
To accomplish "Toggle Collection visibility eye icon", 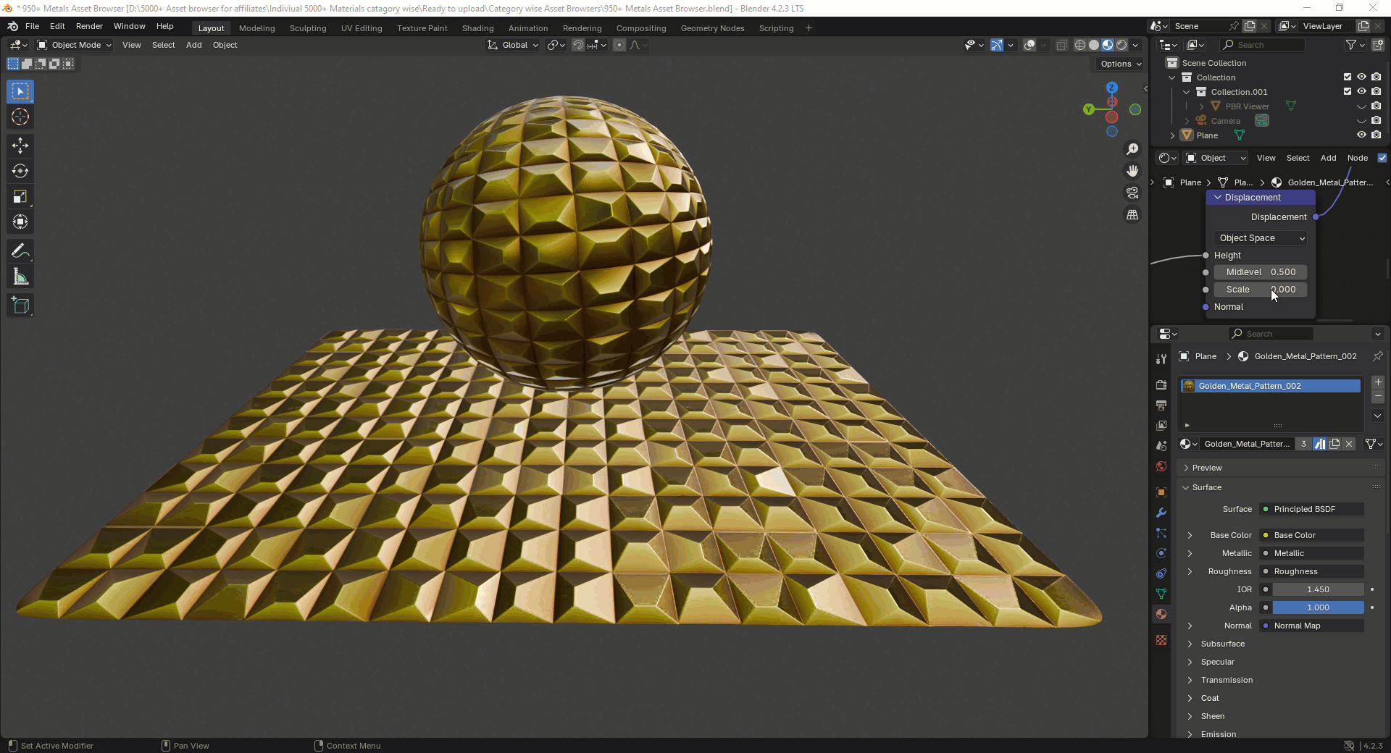I will (x=1361, y=77).
